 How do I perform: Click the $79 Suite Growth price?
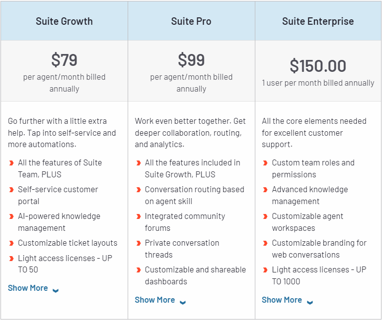tap(64, 60)
